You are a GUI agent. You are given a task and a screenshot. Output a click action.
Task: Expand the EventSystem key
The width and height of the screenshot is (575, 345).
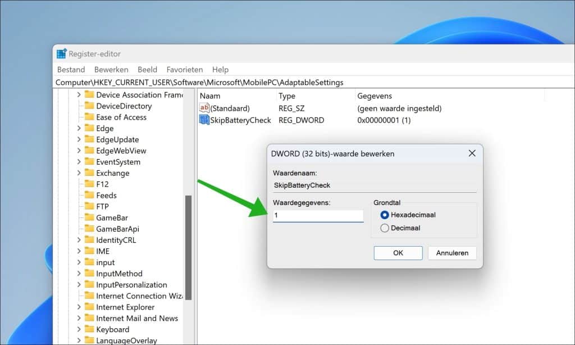tap(79, 161)
